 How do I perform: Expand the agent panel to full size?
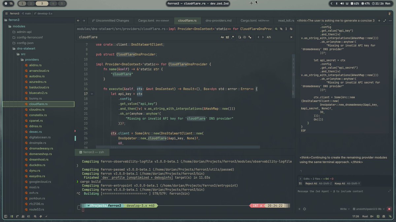pos(385,20)
